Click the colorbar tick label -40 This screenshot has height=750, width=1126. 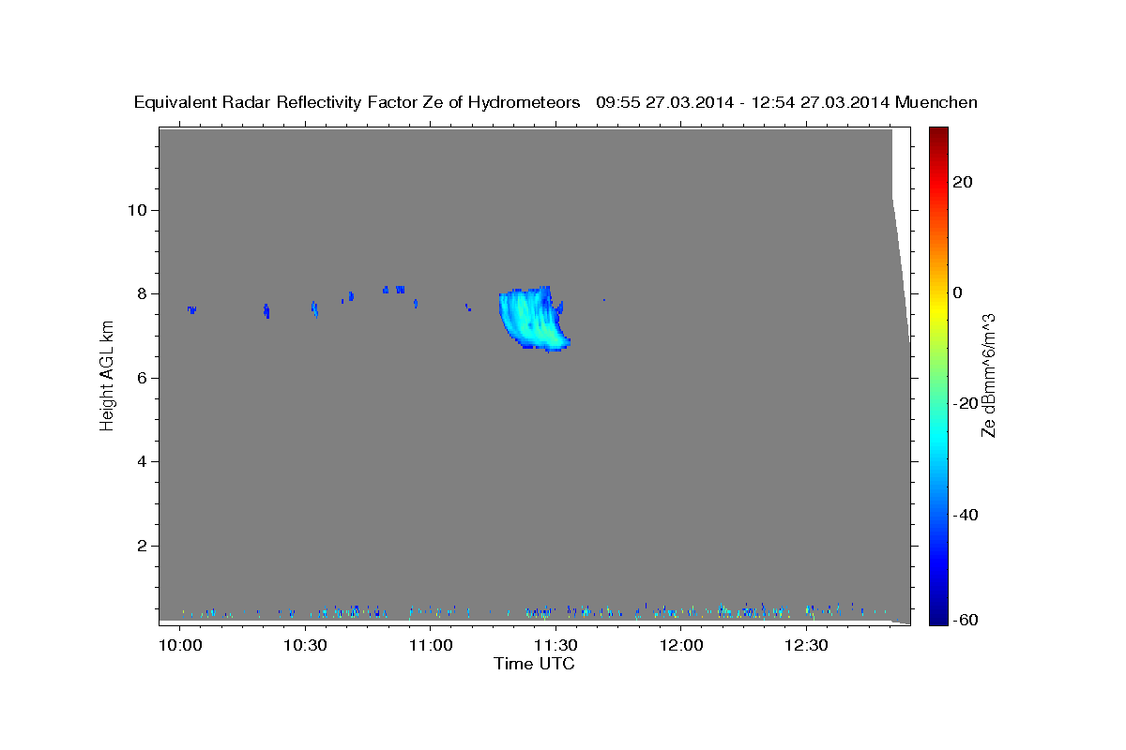(x=966, y=515)
